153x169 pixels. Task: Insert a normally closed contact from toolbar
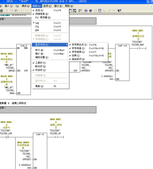(x=91, y=10)
